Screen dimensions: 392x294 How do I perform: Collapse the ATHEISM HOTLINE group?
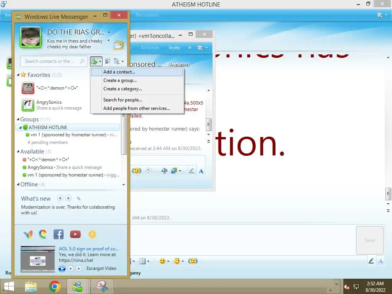point(21,127)
